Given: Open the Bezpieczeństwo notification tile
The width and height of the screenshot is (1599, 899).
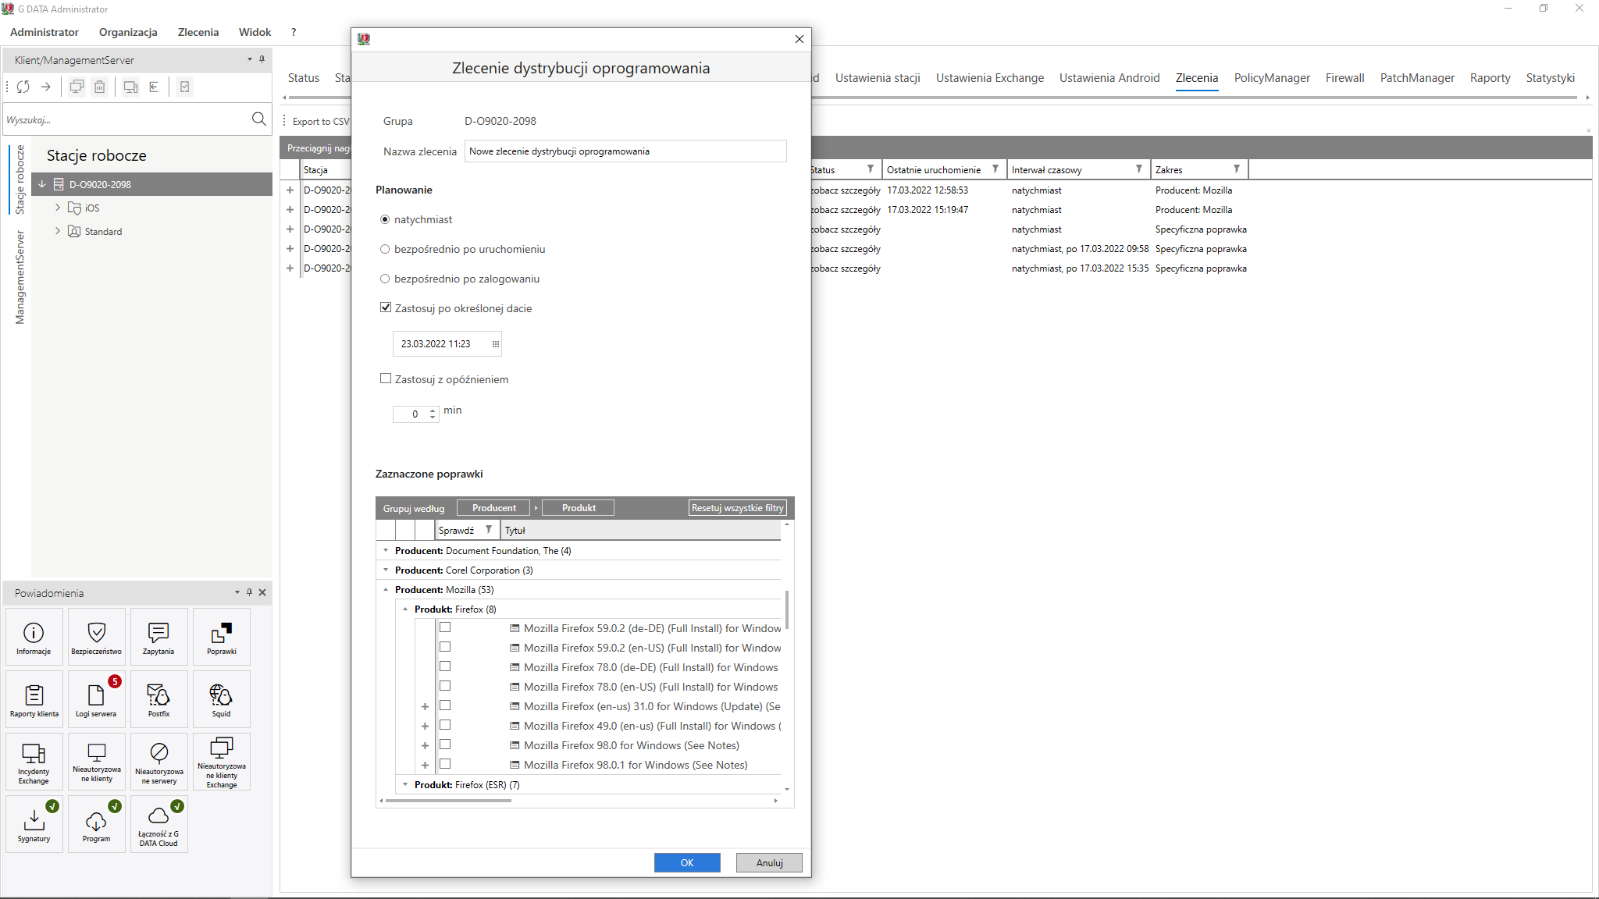Looking at the screenshot, I should [x=97, y=637].
